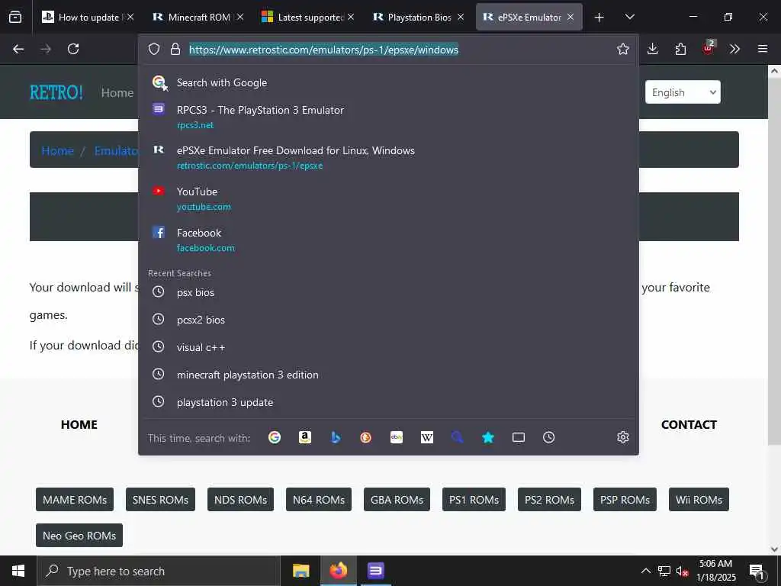The image size is (781, 586).
Task: Select the ePSXe Emulator tab
Action: [x=529, y=18]
